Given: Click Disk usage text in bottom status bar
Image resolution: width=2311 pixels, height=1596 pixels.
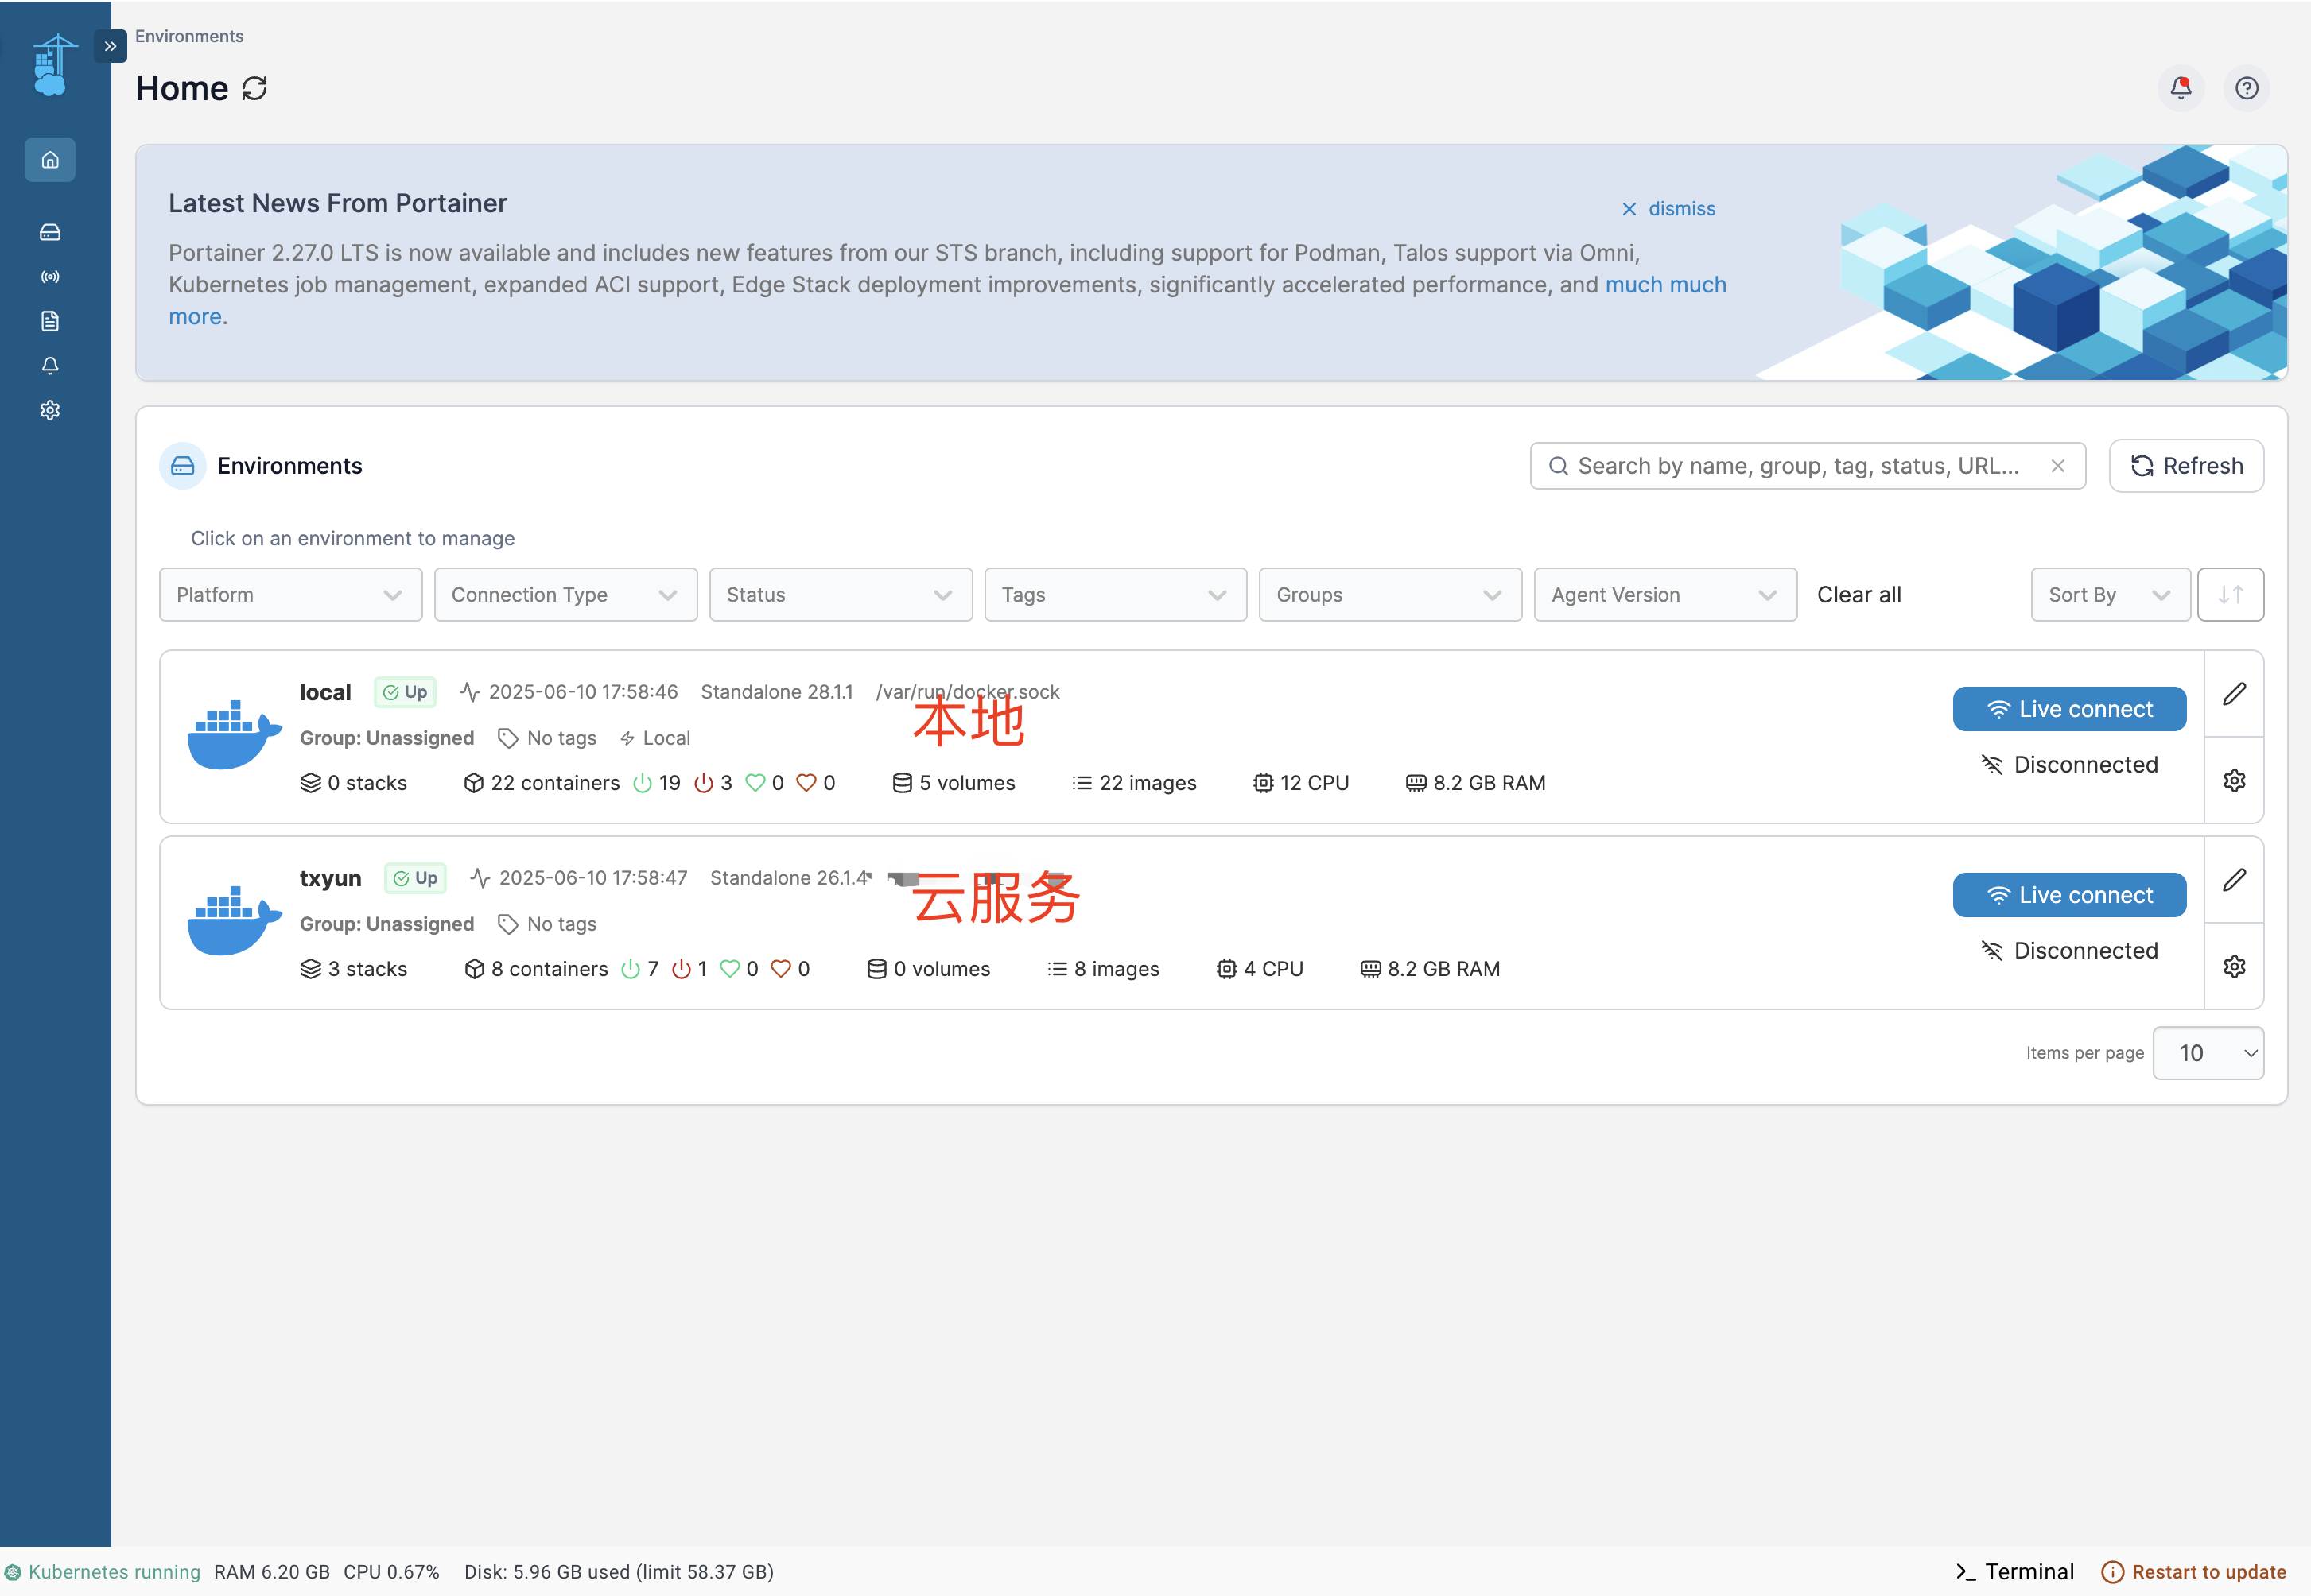Looking at the screenshot, I should (x=620, y=1572).
